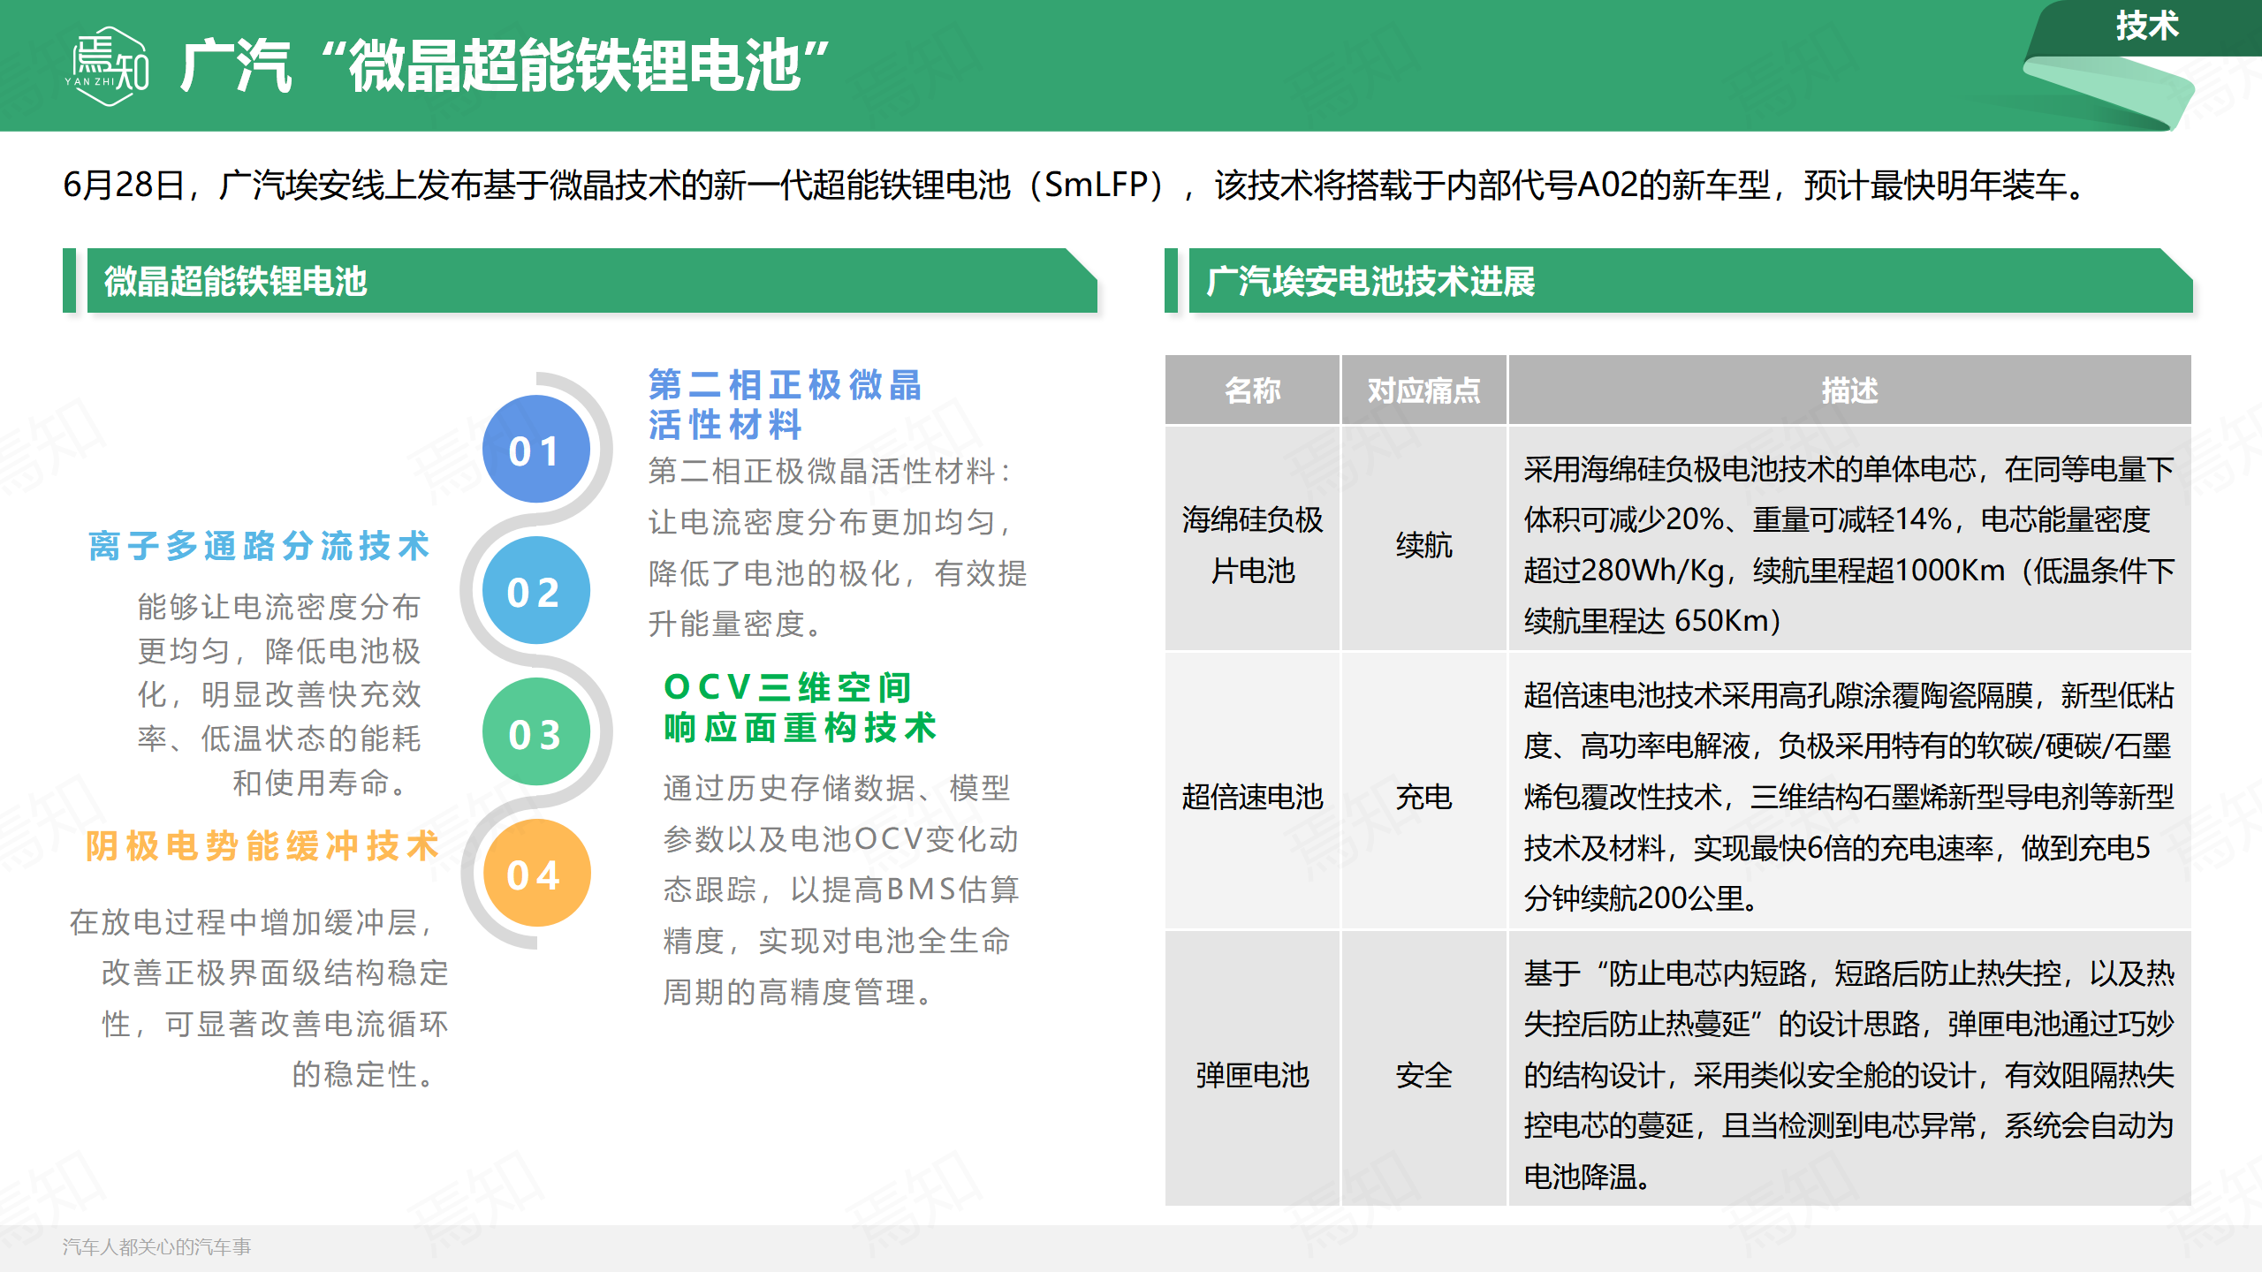
Task: Click the description starting 采用海绵硅负极电池技术
Action: click(1849, 544)
